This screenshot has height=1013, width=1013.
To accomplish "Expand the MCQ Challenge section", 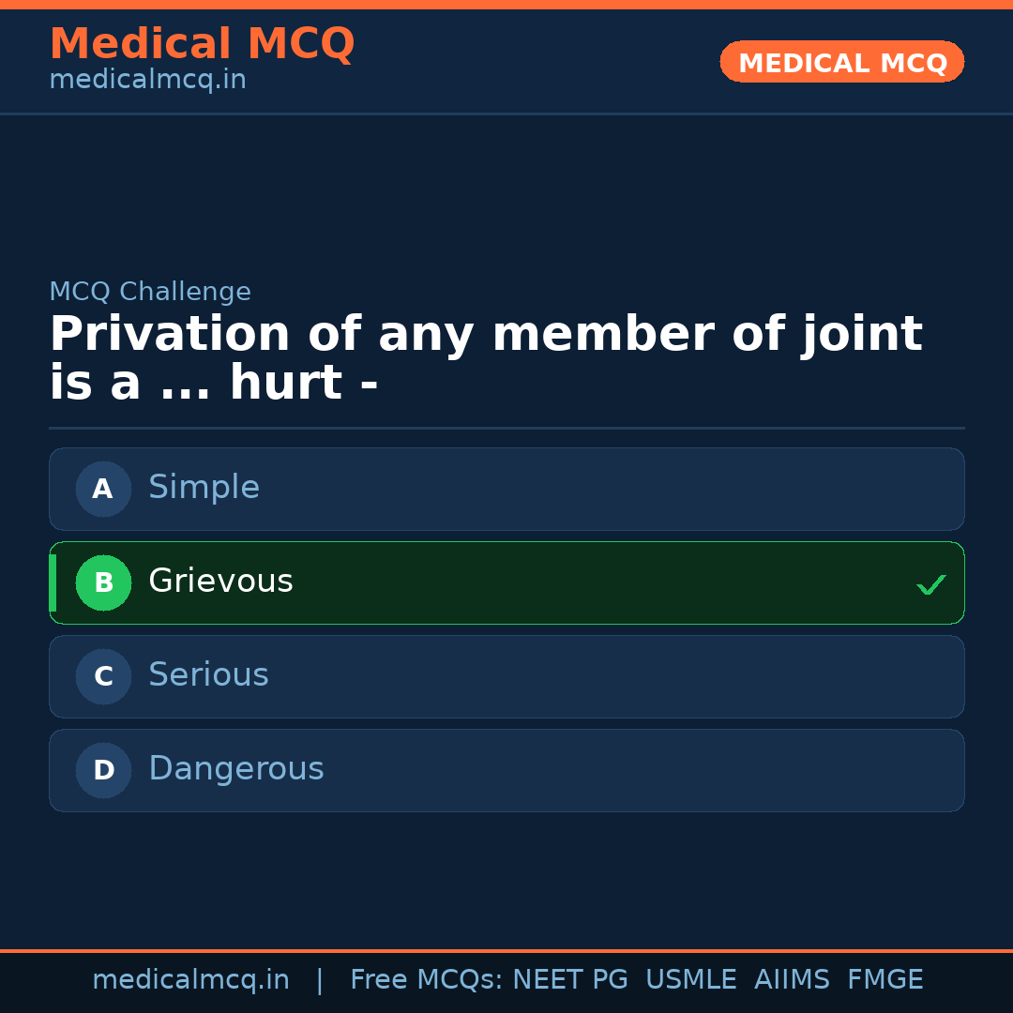I will [150, 292].
